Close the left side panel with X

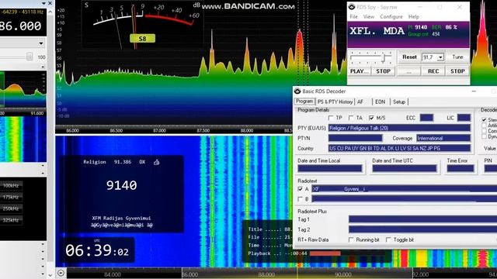(50, 3)
